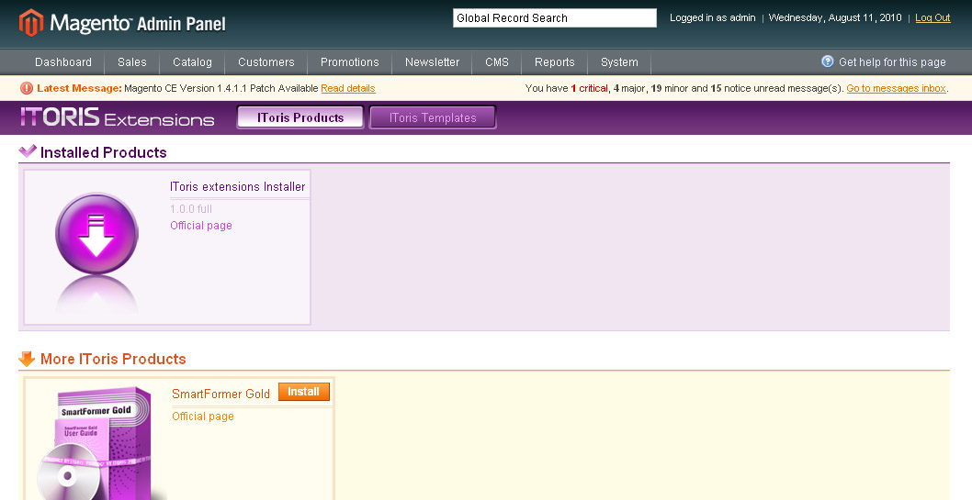The width and height of the screenshot is (972, 500).
Task: Click the Magento logo icon
Action: (31, 23)
